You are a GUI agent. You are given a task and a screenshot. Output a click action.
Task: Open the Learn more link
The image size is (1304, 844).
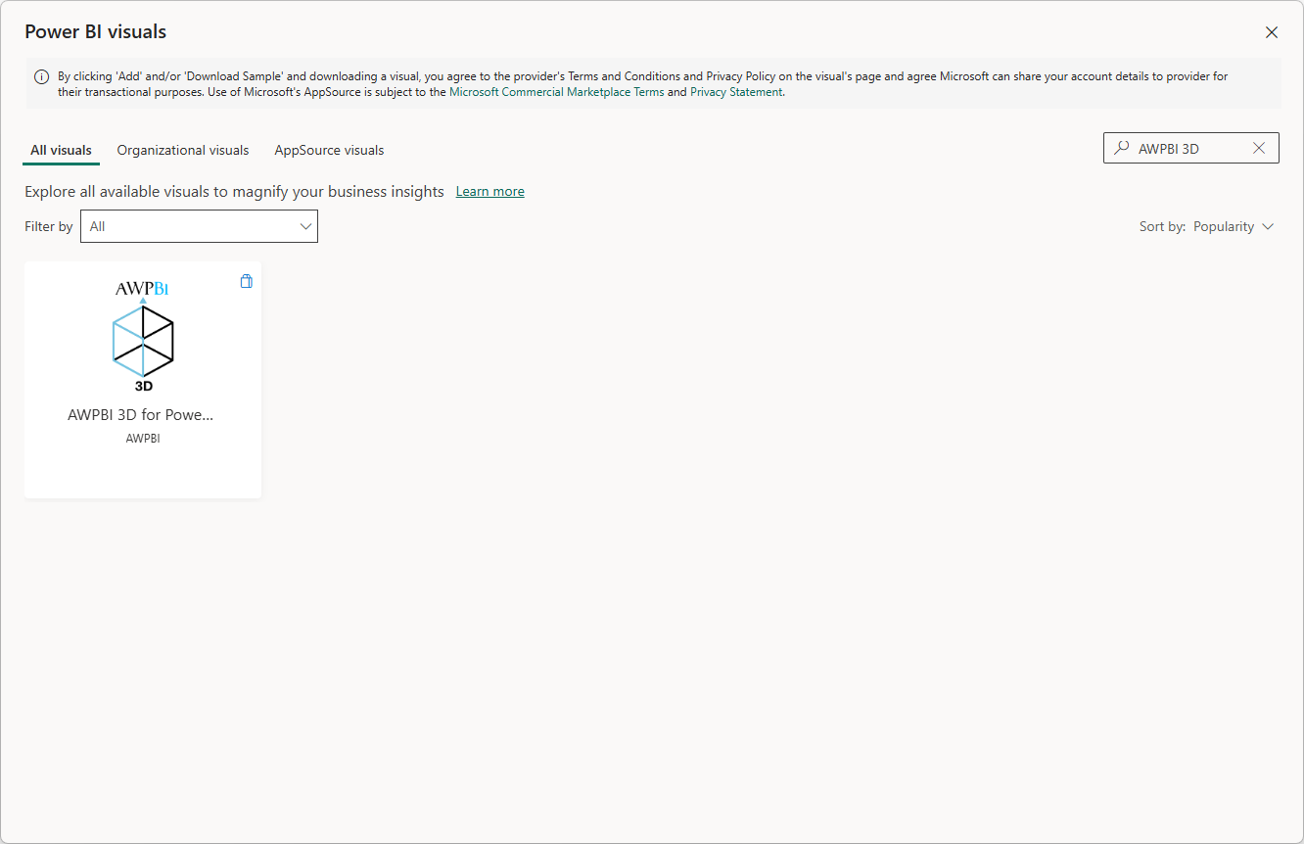point(489,192)
